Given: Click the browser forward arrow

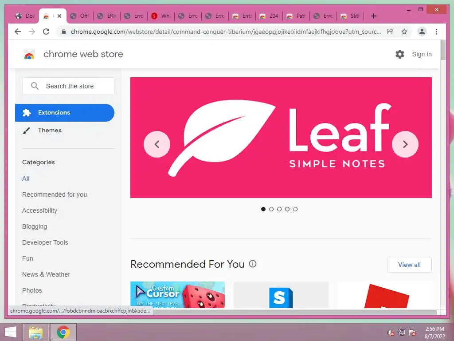Looking at the screenshot, I should 32,32.
